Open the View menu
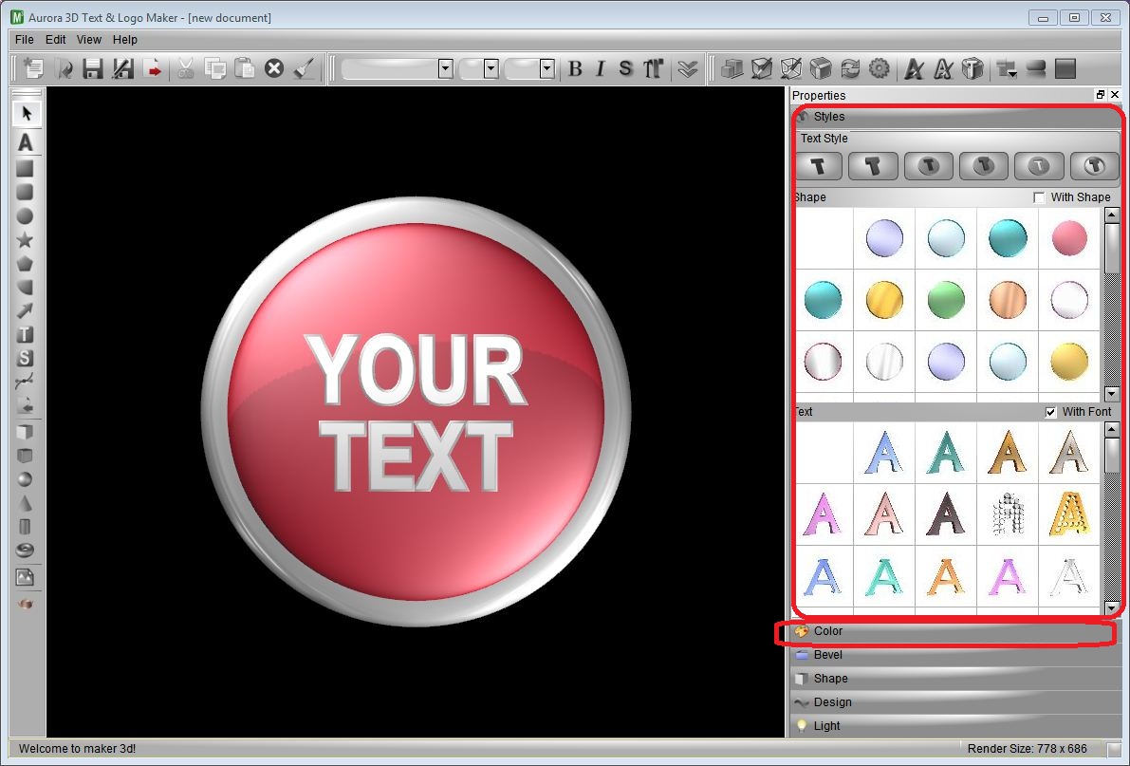This screenshot has height=766, width=1130. pyautogui.click(x=88, y=39)
